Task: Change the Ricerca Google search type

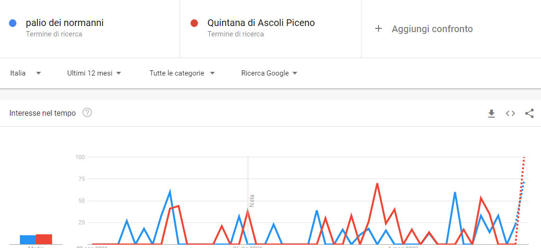Action: tap(270, 73)
